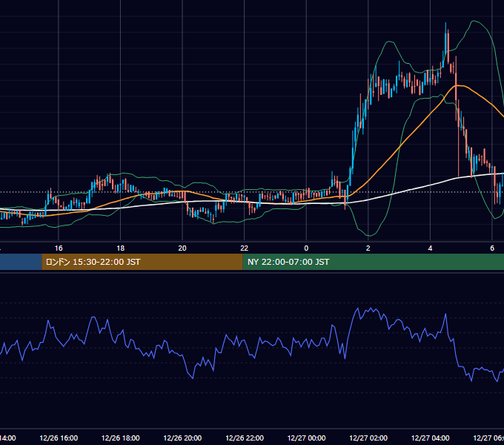Click the upper chart time label 16

[x=59, y=248]
